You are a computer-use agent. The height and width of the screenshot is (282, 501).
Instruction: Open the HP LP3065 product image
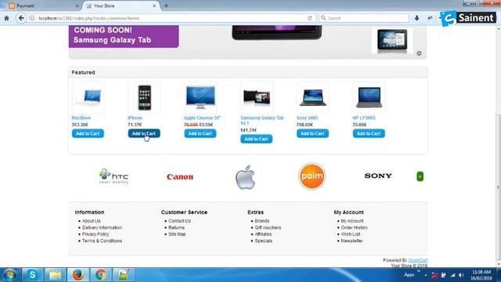pyautogui.click(x=369, y=97)
